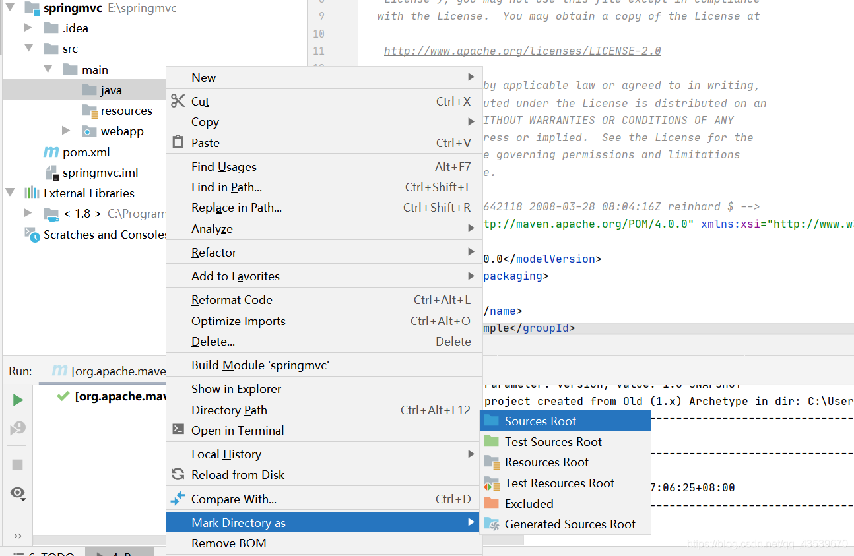Choose Show in Explorer
The image size is (854, 556).
[x=323, y=389]
